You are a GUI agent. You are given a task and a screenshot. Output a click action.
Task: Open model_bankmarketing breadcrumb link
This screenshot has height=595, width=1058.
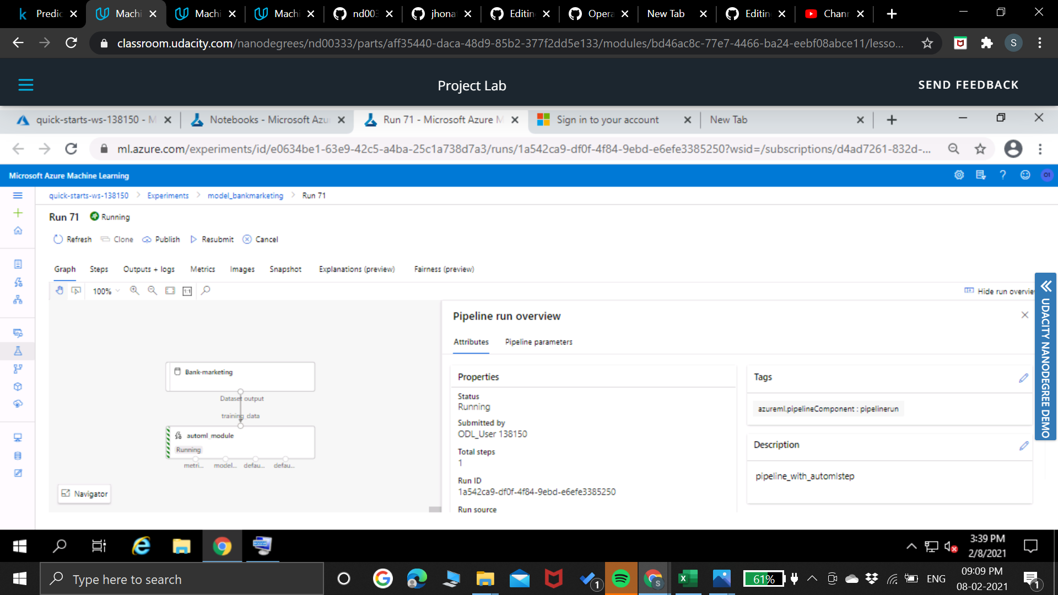click(245, 196)
